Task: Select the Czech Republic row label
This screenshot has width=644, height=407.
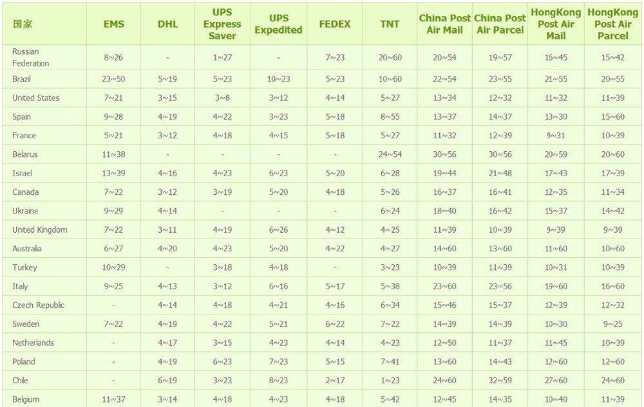Action: (38, 305)
